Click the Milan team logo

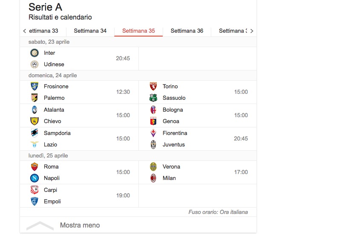153,178
